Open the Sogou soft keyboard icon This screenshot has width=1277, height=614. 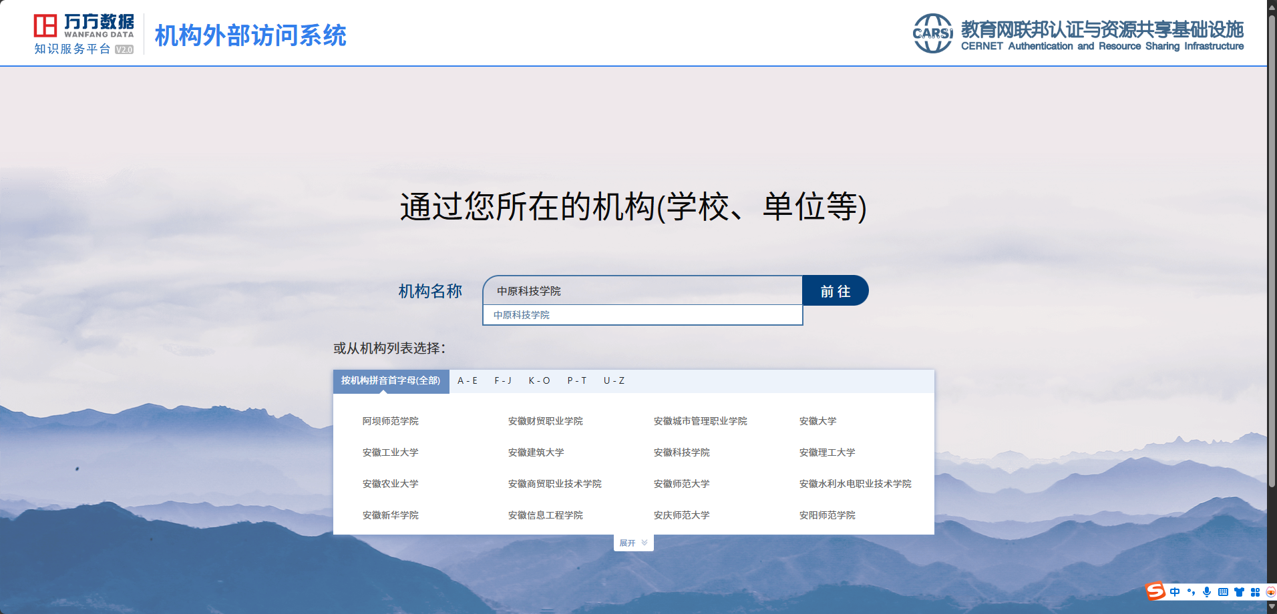click(1224, 592)
